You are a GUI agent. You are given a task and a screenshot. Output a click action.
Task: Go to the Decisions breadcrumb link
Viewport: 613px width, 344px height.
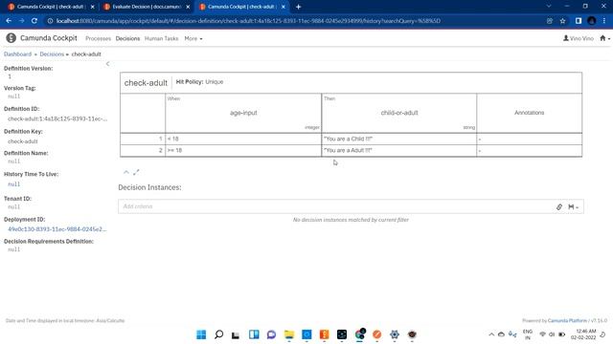click(52, 54)
